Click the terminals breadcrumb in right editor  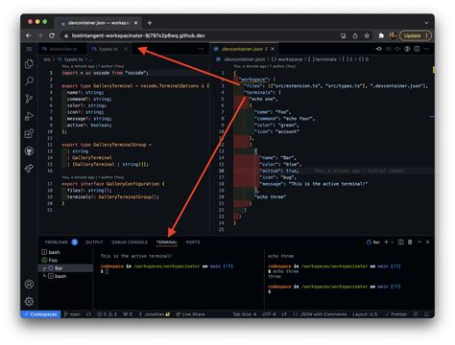[x=324, y=59]
